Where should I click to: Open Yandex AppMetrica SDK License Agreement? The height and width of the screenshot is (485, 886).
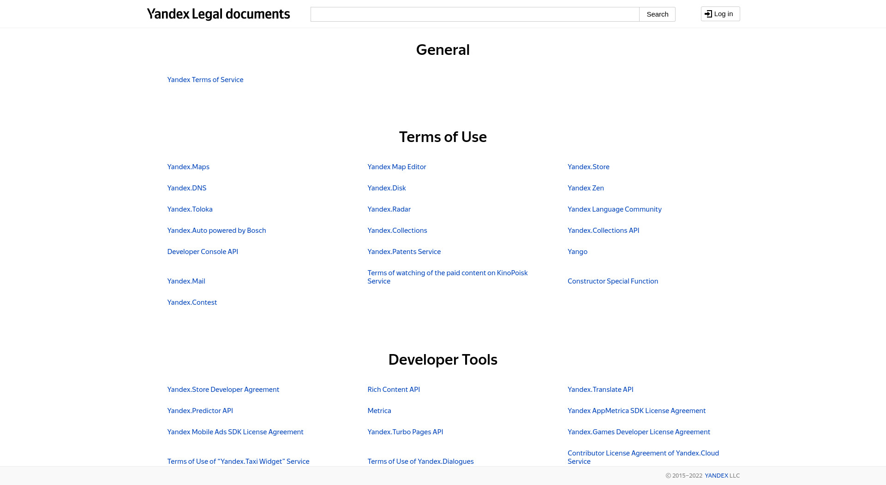tap(636, 411)
